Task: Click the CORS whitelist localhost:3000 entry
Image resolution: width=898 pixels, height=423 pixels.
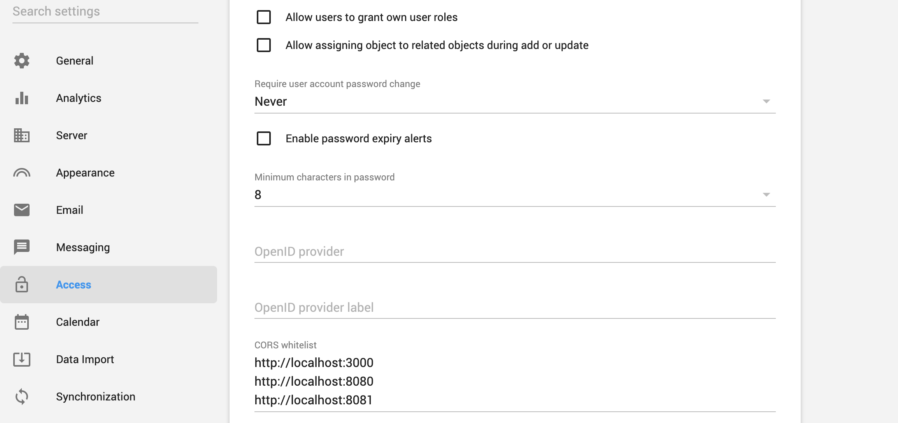Action: [314, 362]
